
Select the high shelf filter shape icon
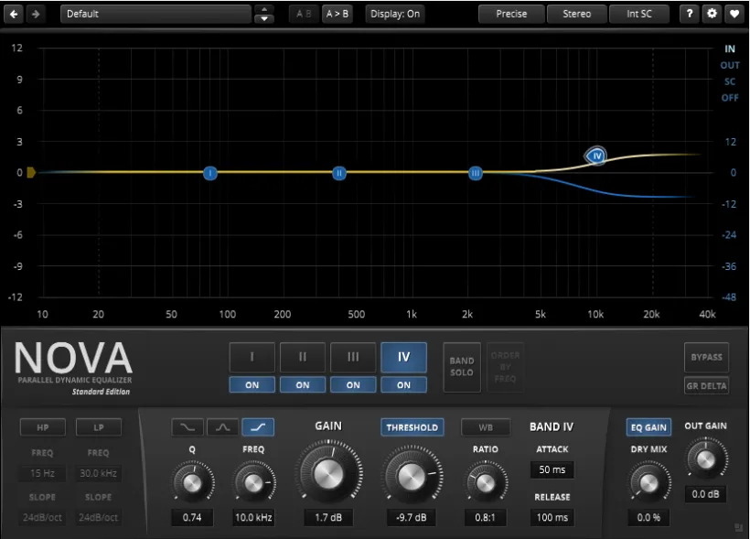pos(258,427)
